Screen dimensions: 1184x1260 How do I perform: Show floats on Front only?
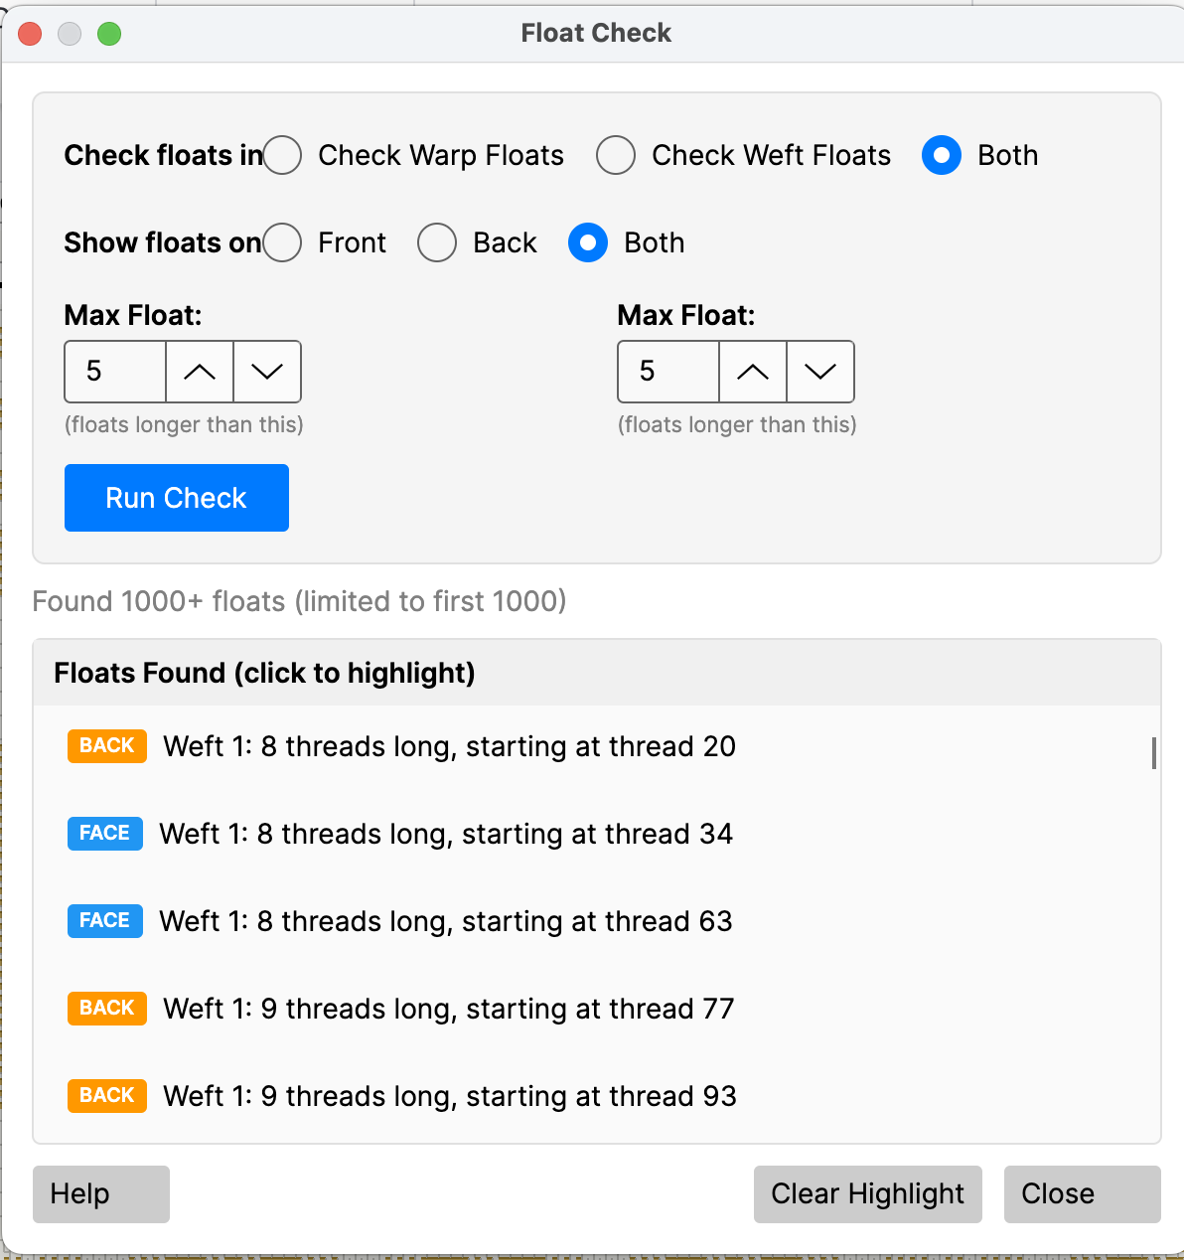point(283,242)
